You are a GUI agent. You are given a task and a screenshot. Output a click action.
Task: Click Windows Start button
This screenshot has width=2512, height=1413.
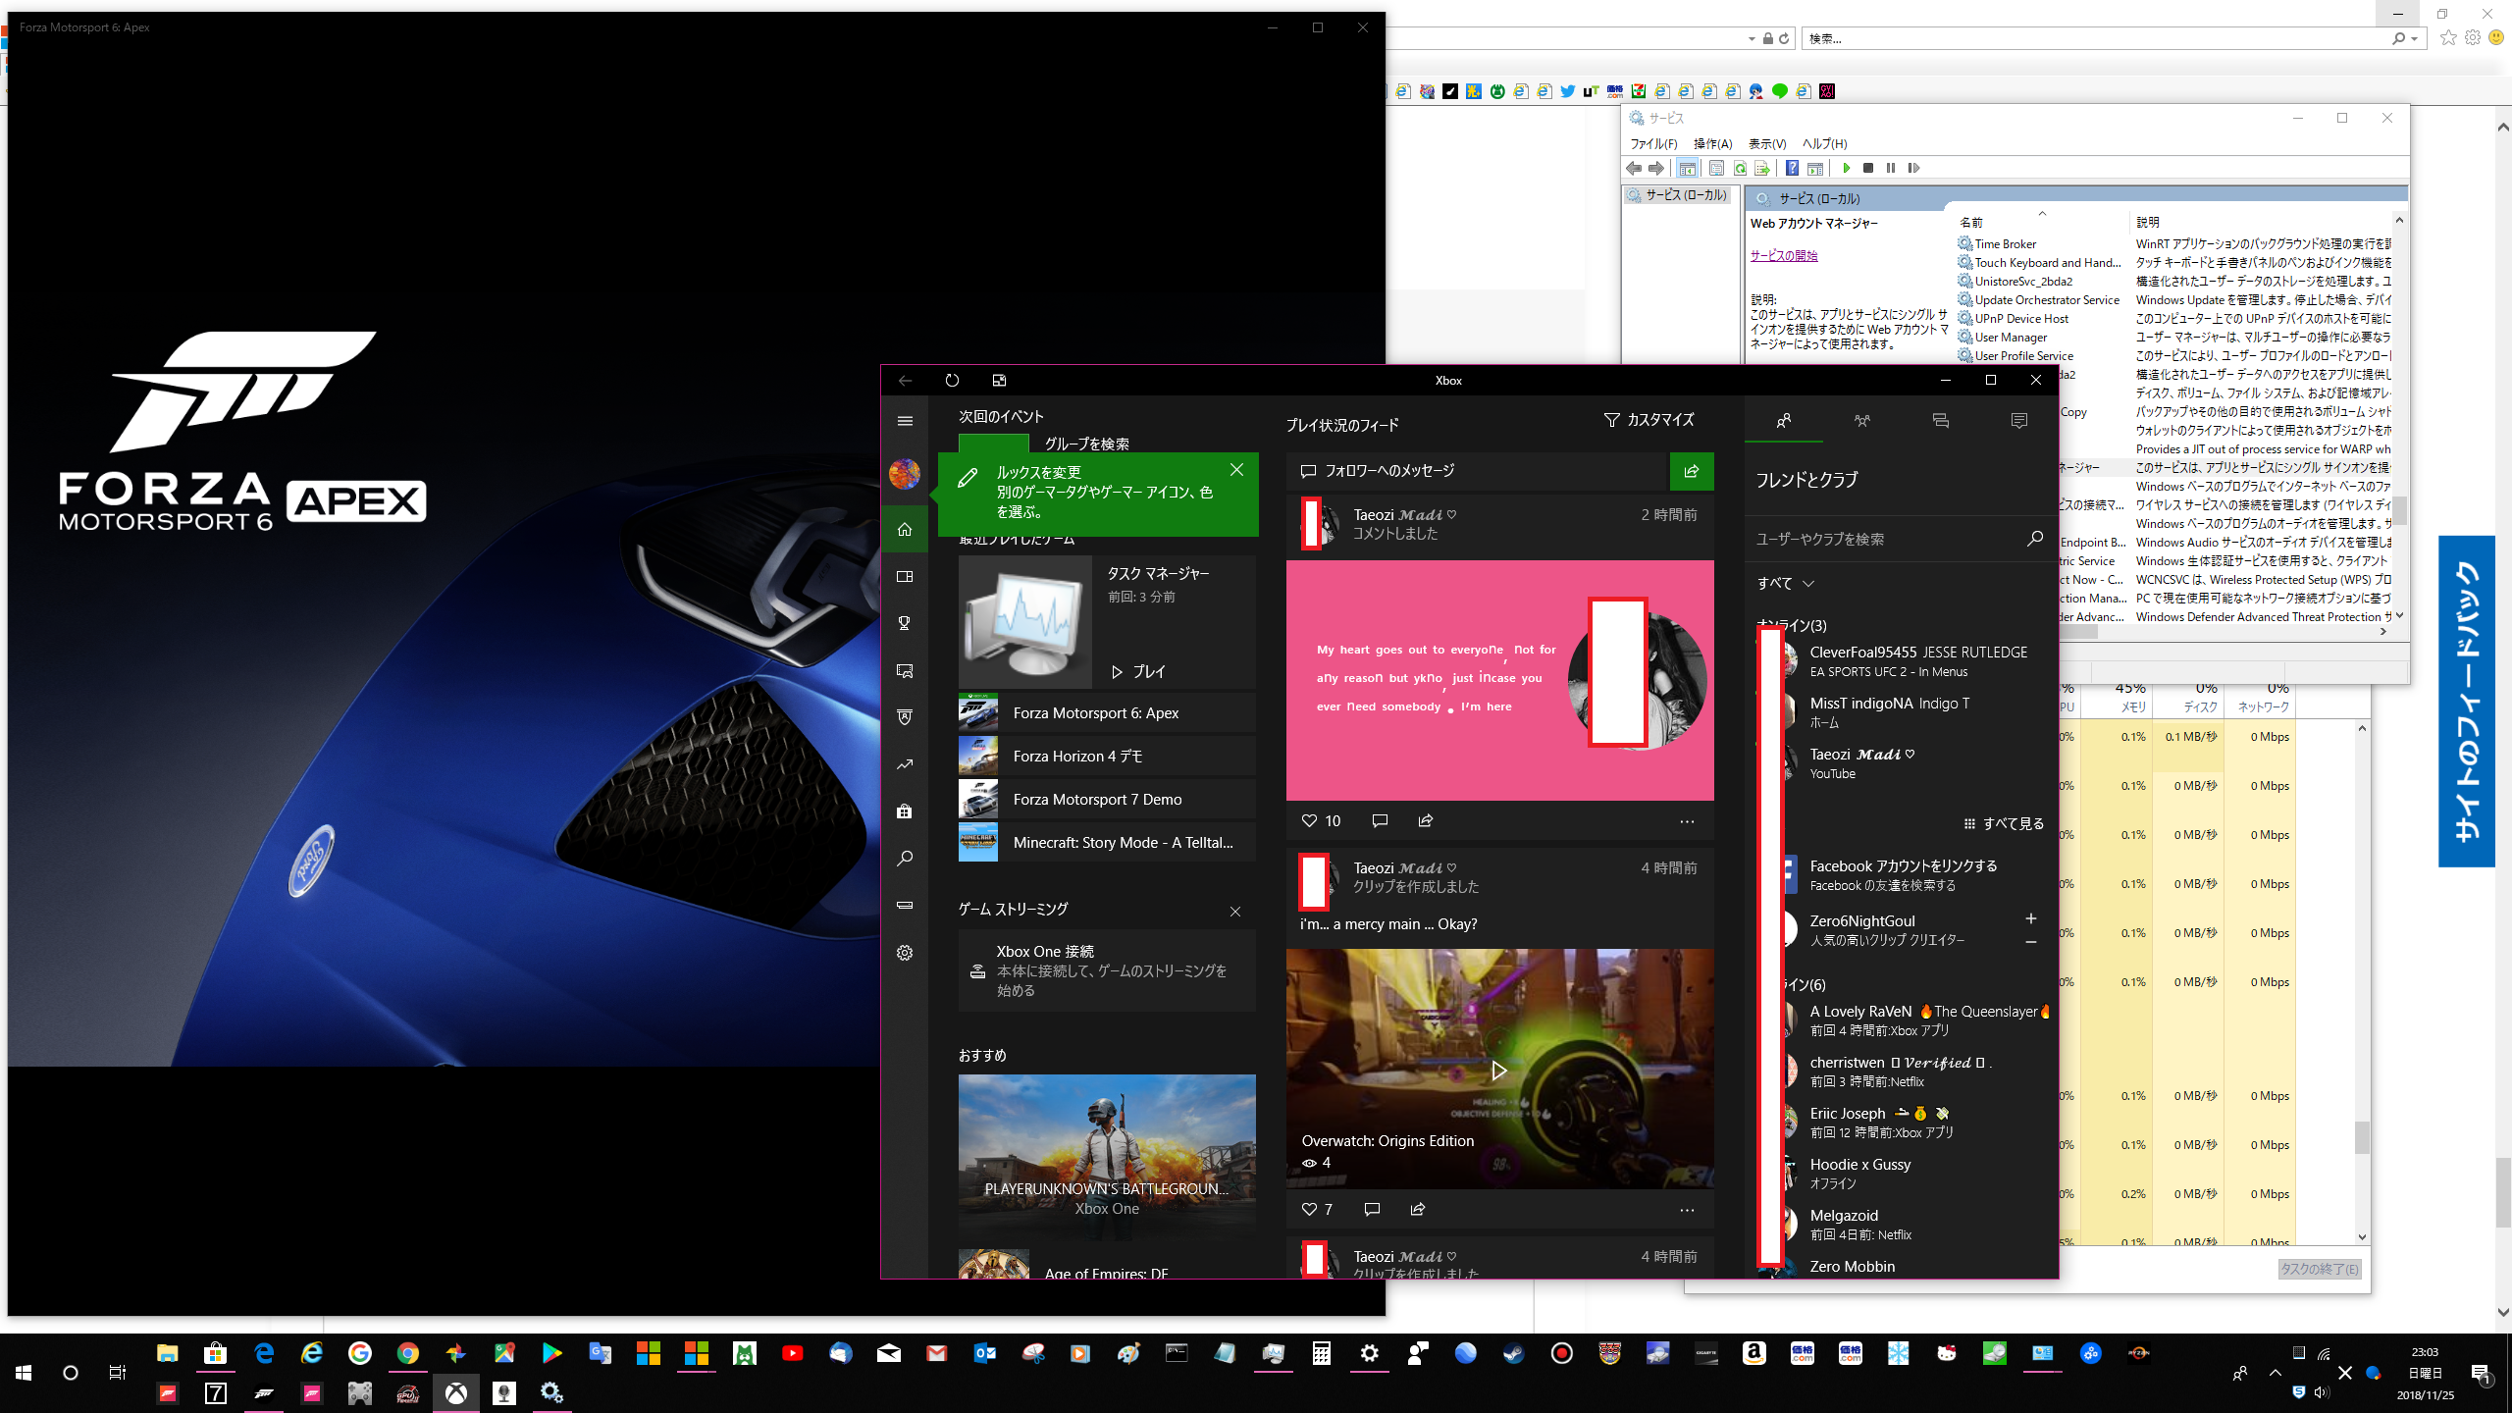[x=24, y=1373]
